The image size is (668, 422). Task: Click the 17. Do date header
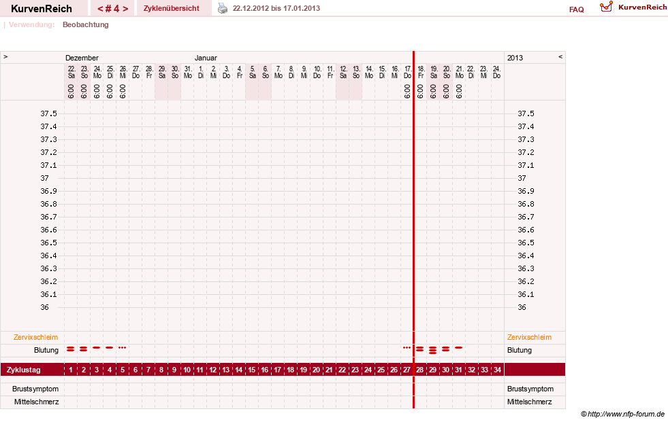click(408, 72)
